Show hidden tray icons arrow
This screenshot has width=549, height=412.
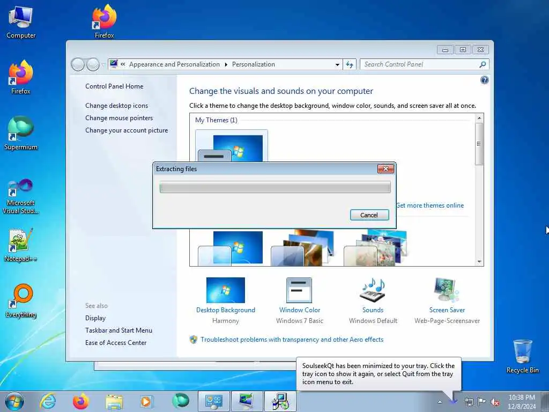440,402
